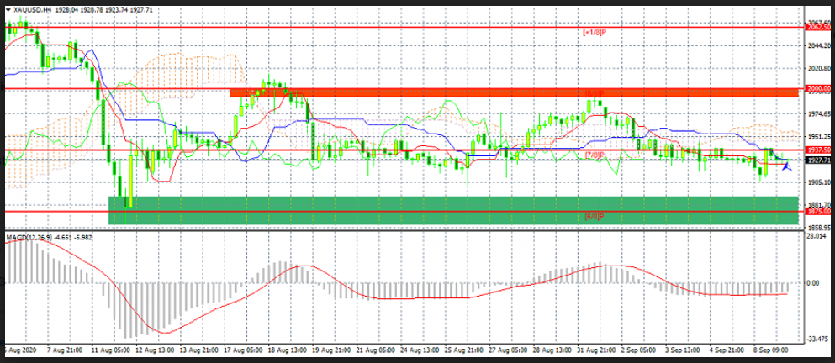Click the small triangle before XAUUSD.H4 title

[x=9, y=9]
